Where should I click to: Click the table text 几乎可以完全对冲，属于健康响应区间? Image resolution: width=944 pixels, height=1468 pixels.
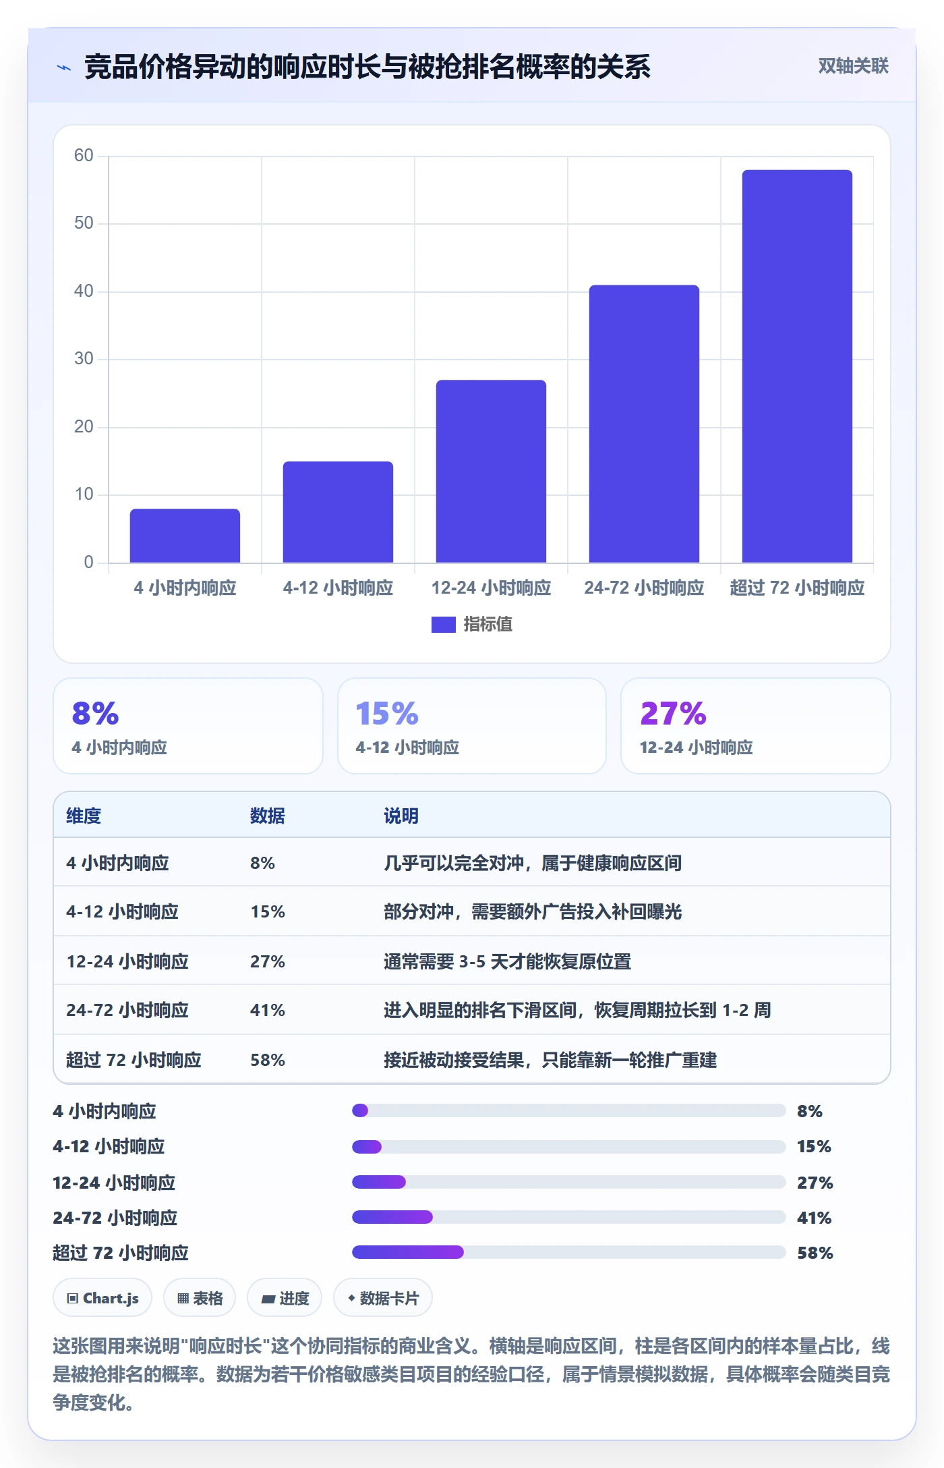tap(533, 863)
